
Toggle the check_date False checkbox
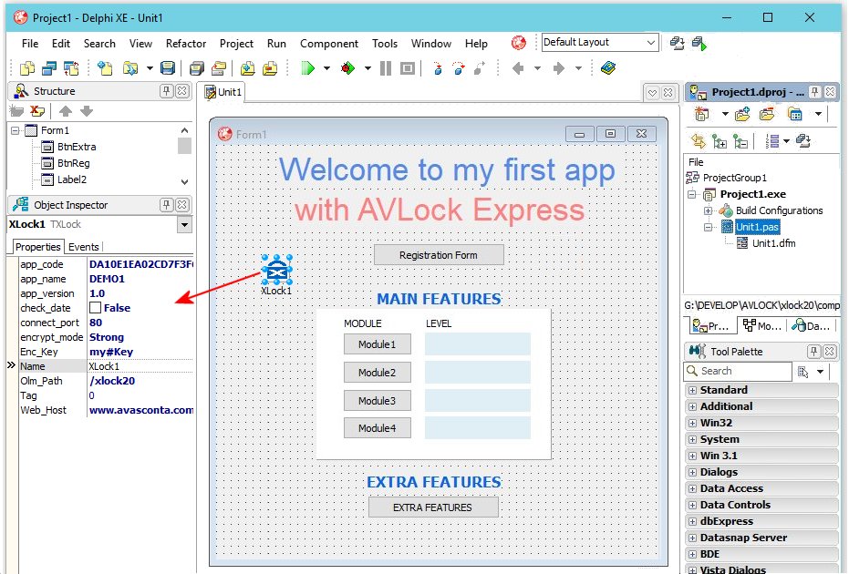coord(95,308)
